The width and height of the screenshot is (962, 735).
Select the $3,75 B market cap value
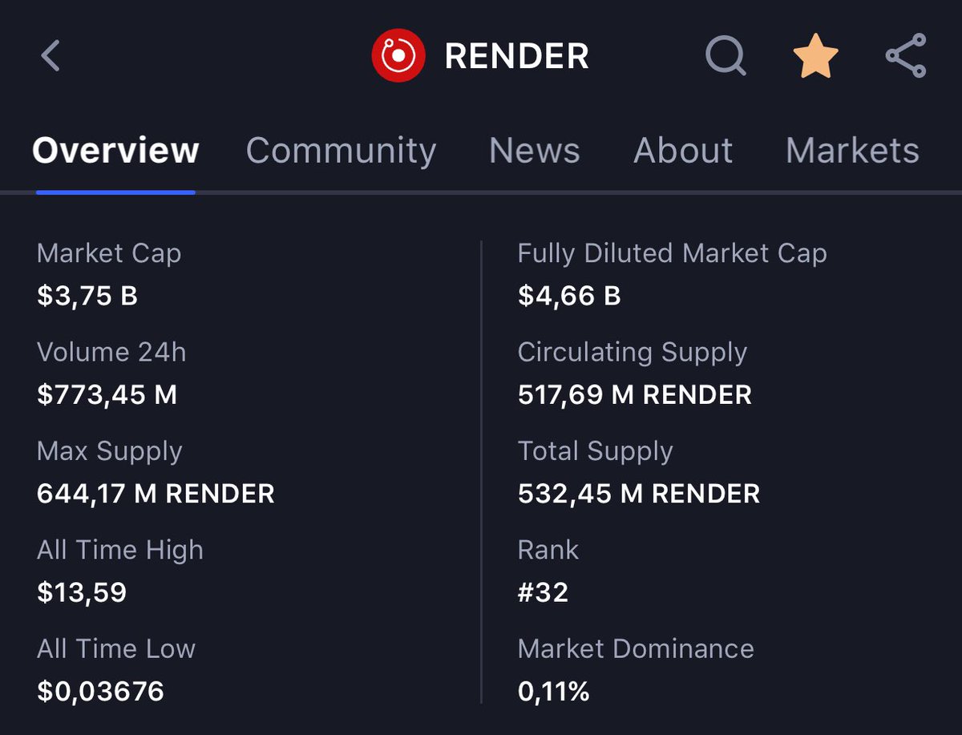pos(87,297)
